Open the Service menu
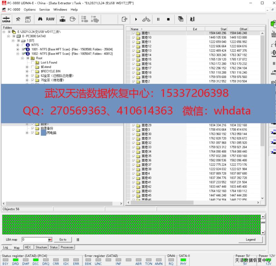 coord(45,9)
